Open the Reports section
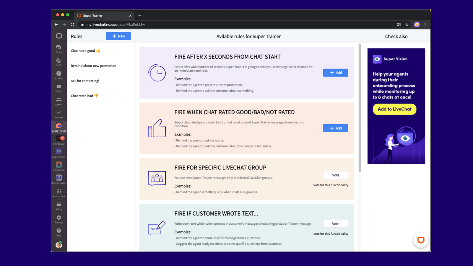The width and height of the screenshot is (473, 266). click(x=59, y=114)
